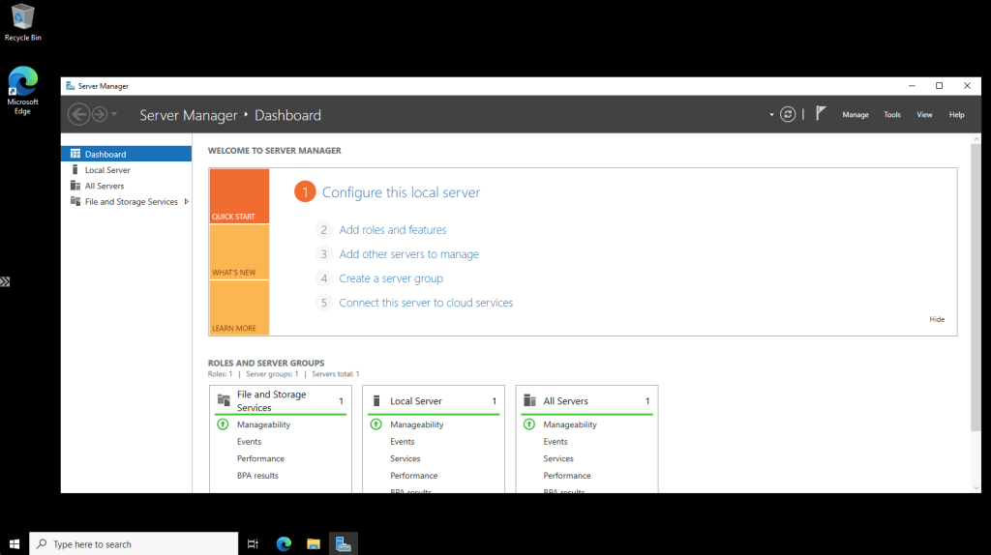Click the Local Server tile icon

click(x=376, y=400)
